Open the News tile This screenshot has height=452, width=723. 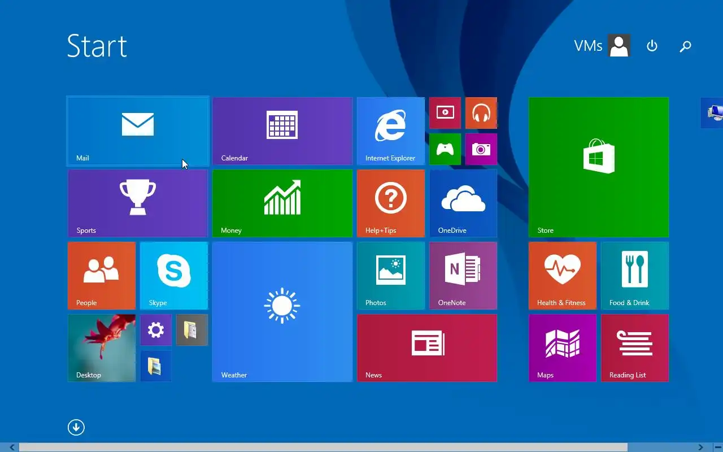tap(427, 348)
